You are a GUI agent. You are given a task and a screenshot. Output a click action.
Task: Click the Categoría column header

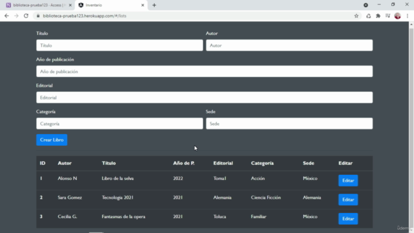[x=262, y=163]
